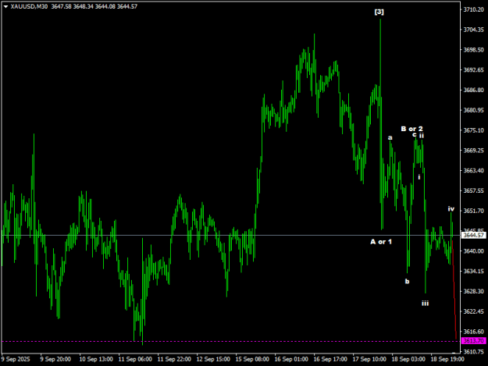Click the 3628.30 price scale label
Image resolution: width=488 pixels, height=366 pixels.
(474, 291)
